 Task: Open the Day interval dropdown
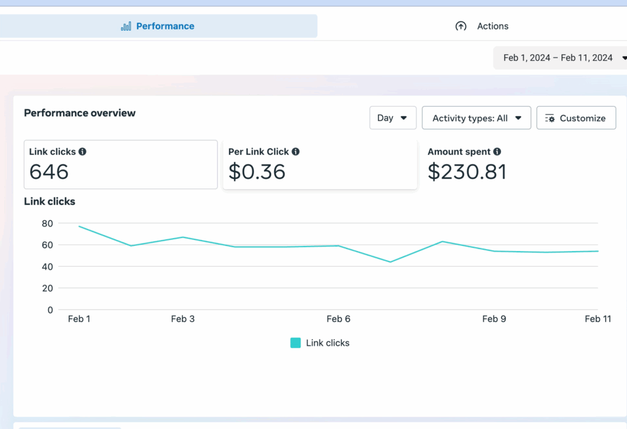392,118
